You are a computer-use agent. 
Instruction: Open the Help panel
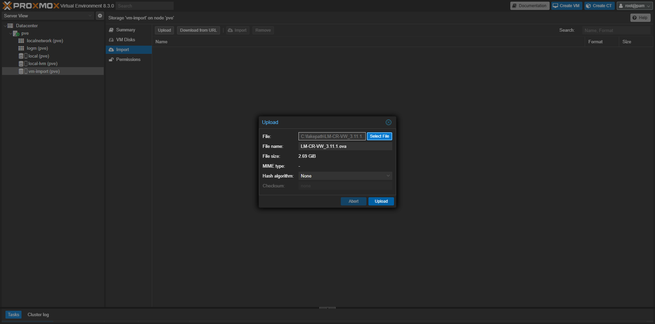pos(640,18)
